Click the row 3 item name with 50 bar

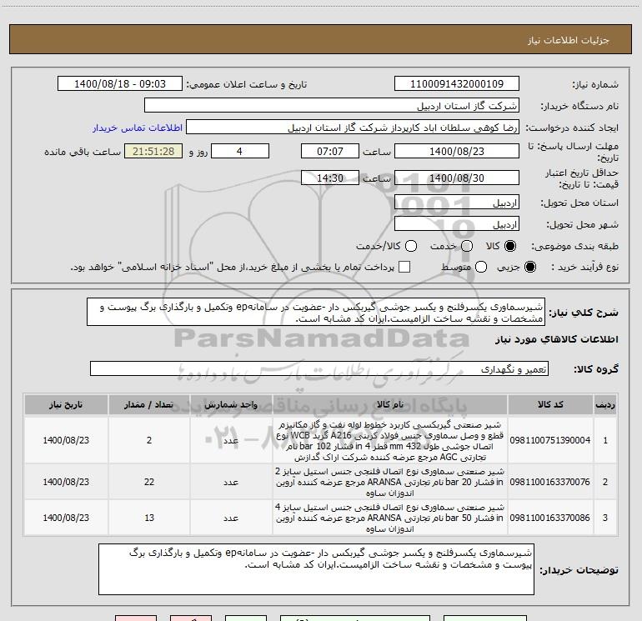[390, 518]
